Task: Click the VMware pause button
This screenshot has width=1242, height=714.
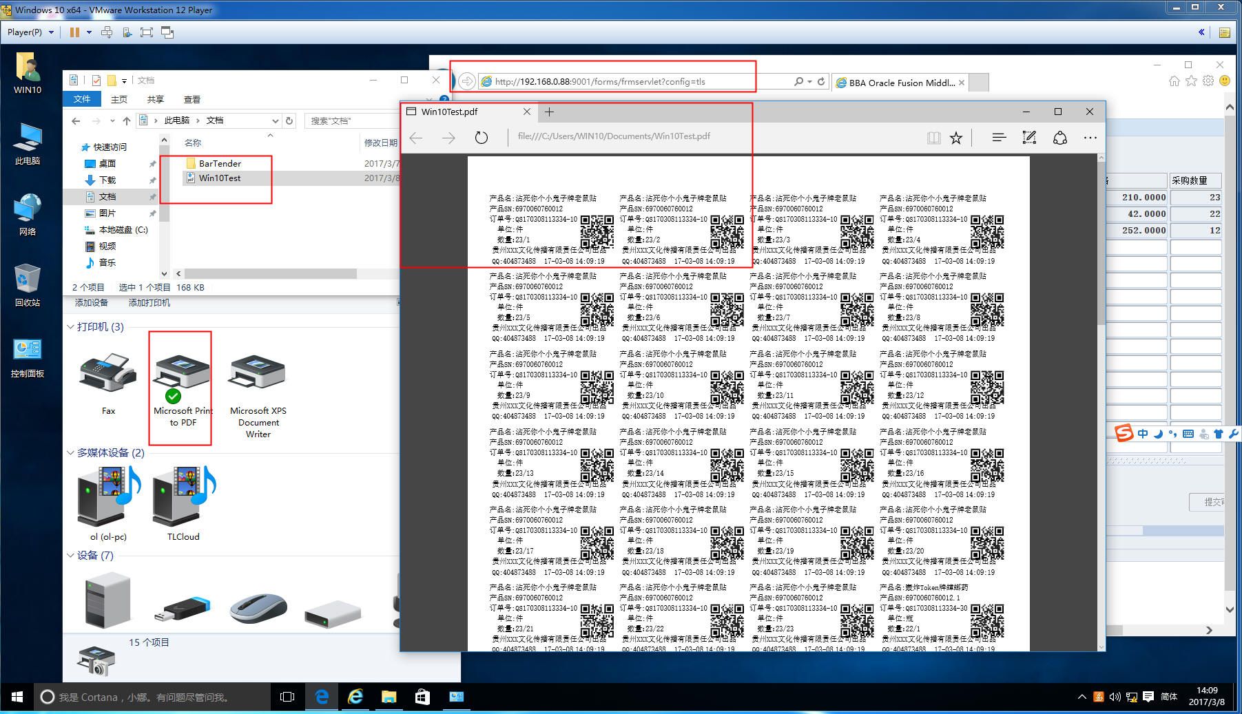Action: point(74,32)
